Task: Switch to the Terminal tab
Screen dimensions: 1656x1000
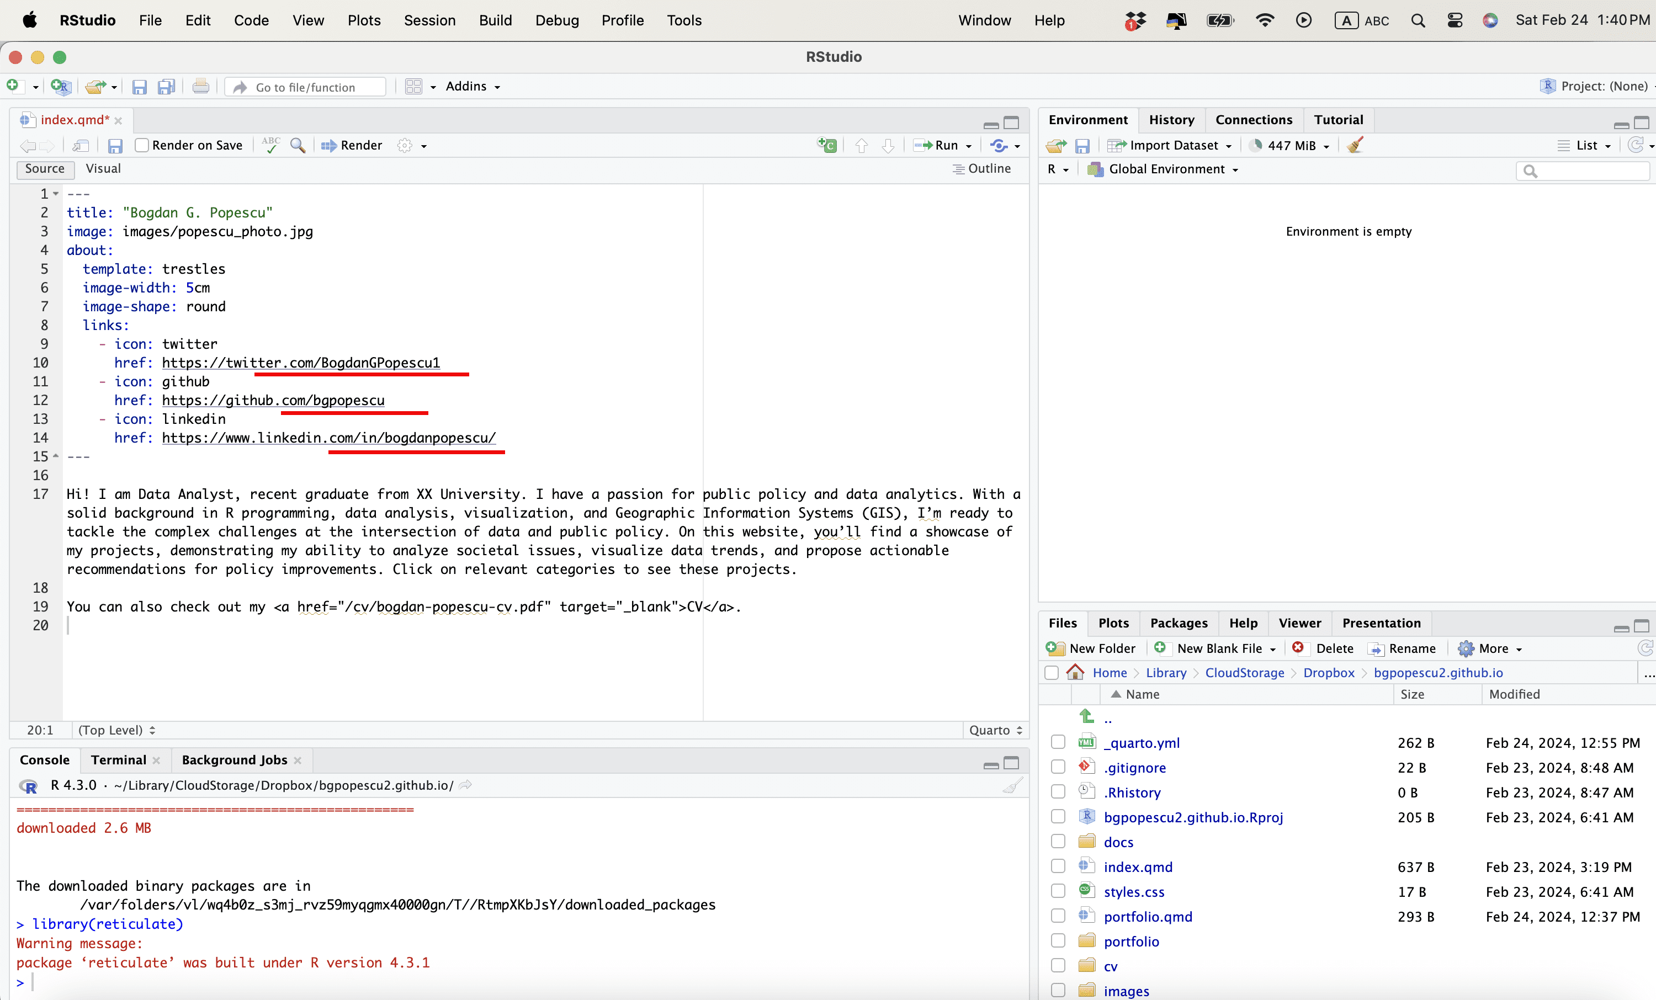Action: (118, 760)
